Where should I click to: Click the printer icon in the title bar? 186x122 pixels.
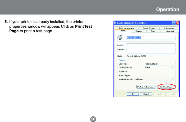[x=115, y=23]
